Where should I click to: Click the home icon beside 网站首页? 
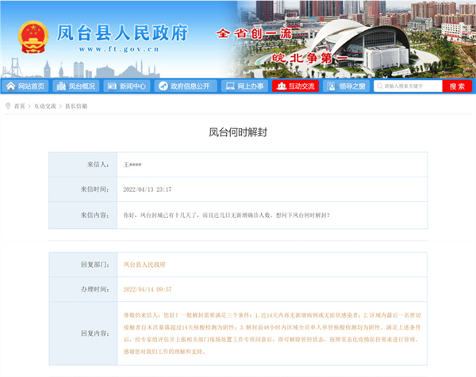[x=10, y=86]
